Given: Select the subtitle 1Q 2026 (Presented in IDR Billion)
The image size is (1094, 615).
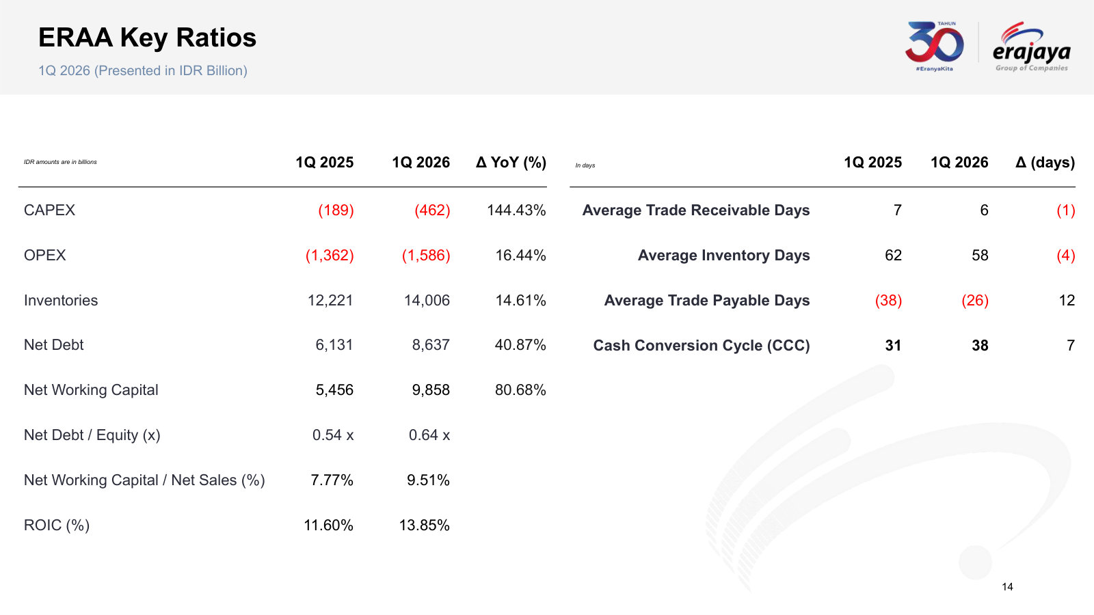Looking at the screenshot, I should (143, 70).
